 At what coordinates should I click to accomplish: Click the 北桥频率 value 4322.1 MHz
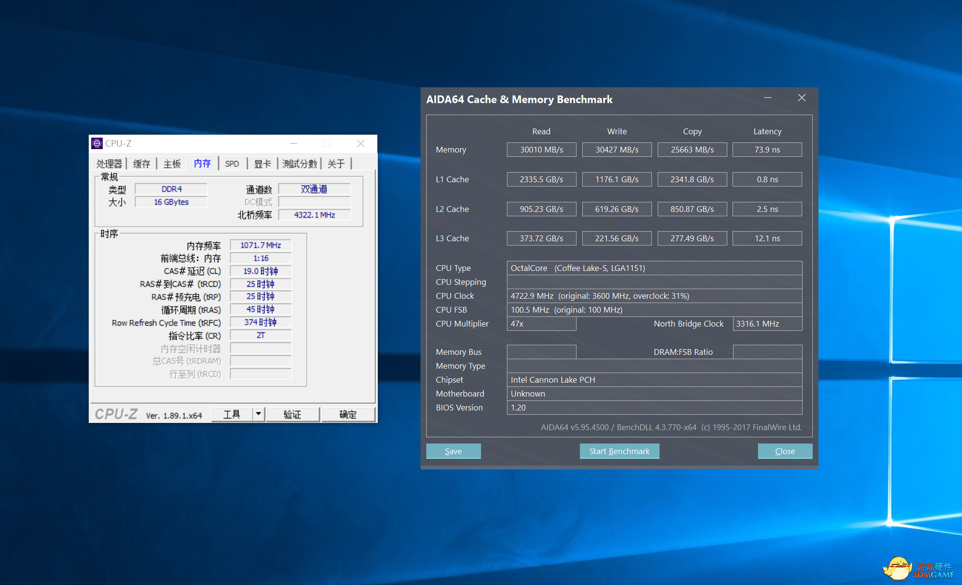pos(314,215)
